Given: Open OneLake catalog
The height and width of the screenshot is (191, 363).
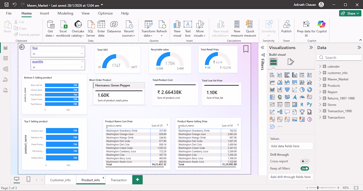Looking at the screenshot, I should pyautogui.click(x=78, y=29).
